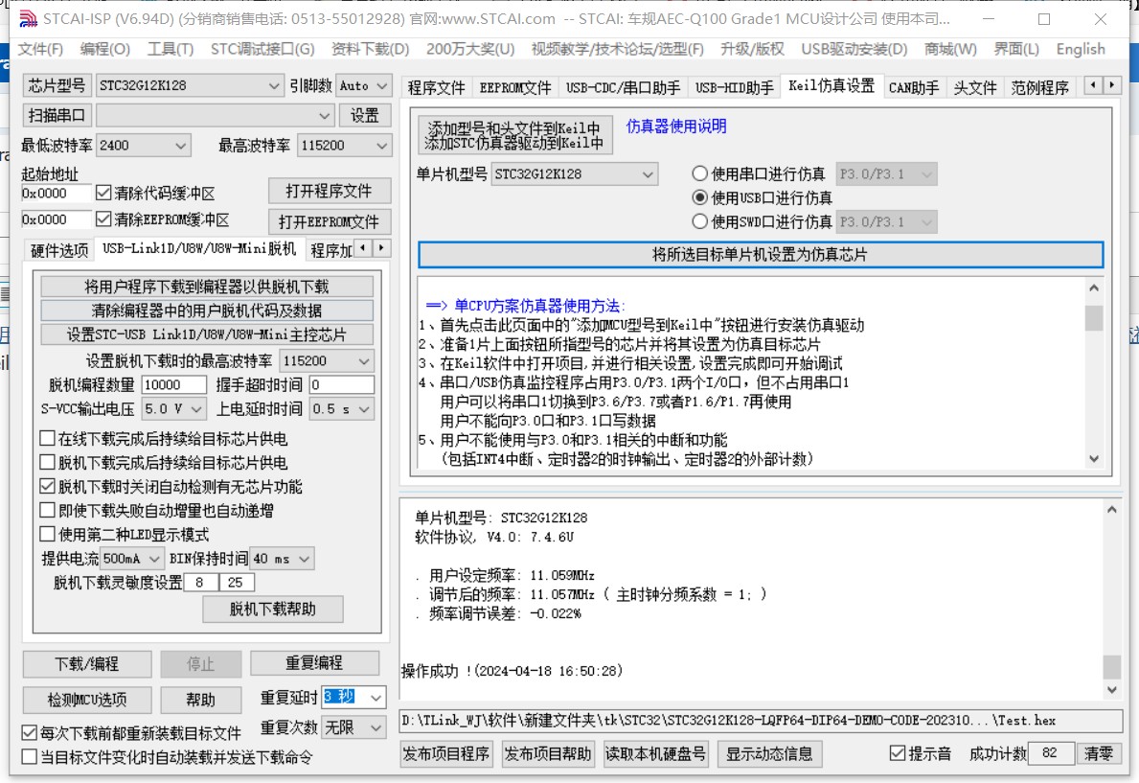Click up arrow of the instructions scrollbar
The height and width of the screenshot is (783, 1139).
tap(1094, 288)
